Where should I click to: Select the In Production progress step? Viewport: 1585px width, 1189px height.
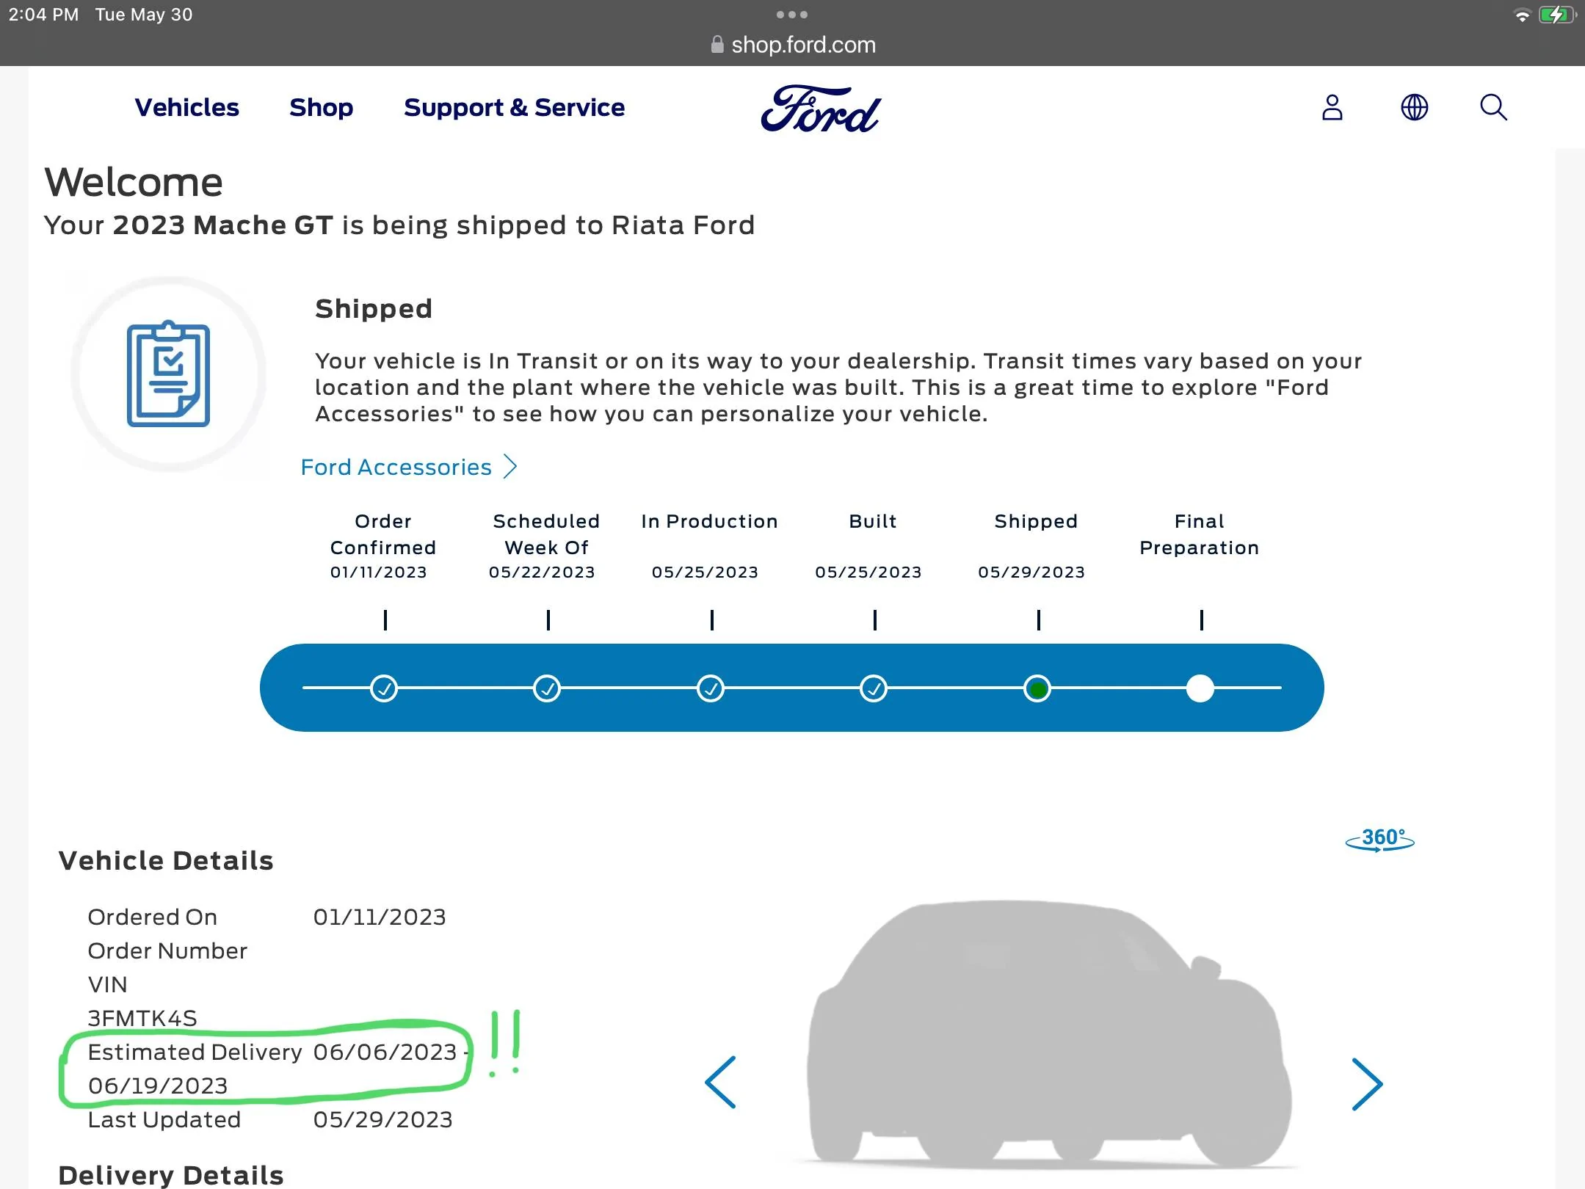(x=710, y=688)
